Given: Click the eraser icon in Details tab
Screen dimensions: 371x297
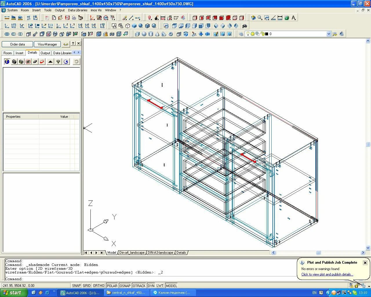Looking at the screenshot, I should click(35, 61).
